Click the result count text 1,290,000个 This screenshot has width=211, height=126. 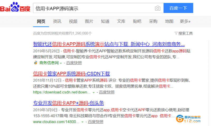(82, 33)
